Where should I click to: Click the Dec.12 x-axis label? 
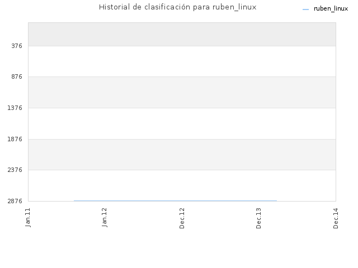click(x=182, y=218)
